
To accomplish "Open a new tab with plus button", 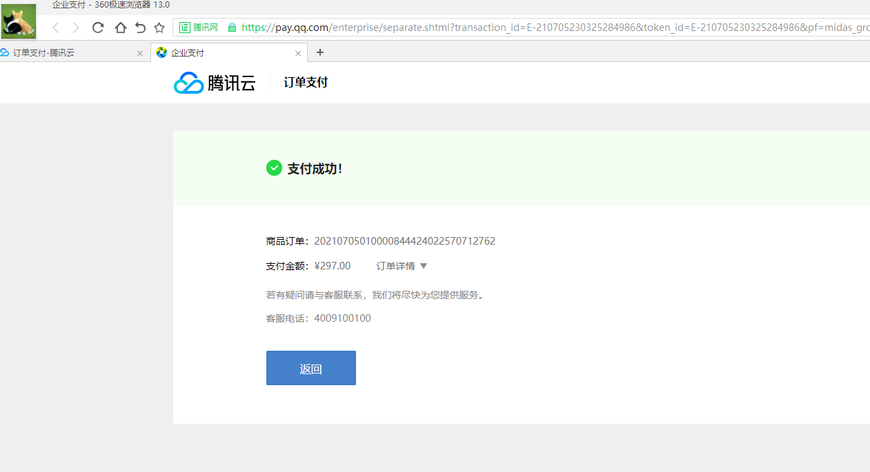I will click(x=319, y=52).
